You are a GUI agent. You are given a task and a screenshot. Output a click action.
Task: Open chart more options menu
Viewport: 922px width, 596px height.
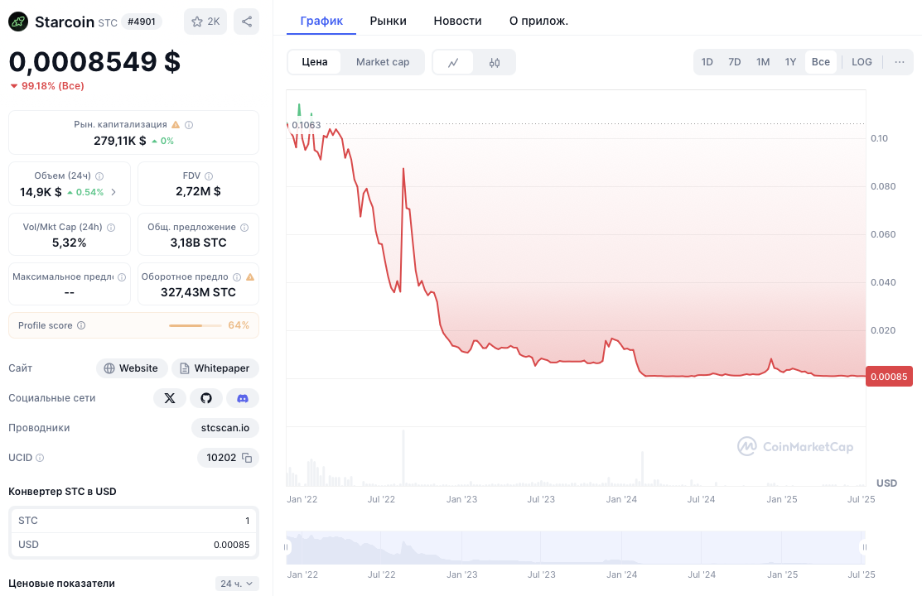pyautogui.click(x=899, y=62)
